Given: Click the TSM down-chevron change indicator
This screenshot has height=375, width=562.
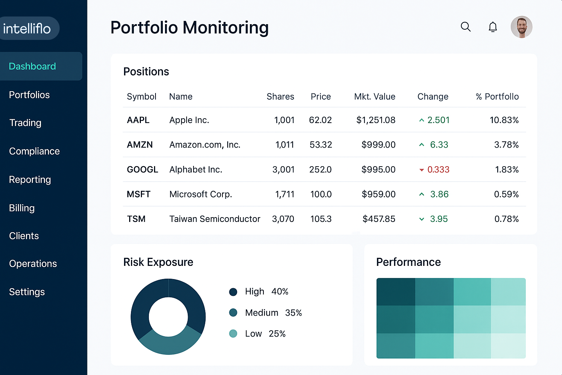Looking at the screenshot, I should [x=421, y=219].
